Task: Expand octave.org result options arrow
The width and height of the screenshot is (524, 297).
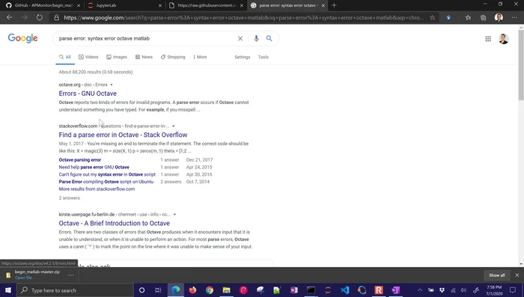Action: [112, 85]
